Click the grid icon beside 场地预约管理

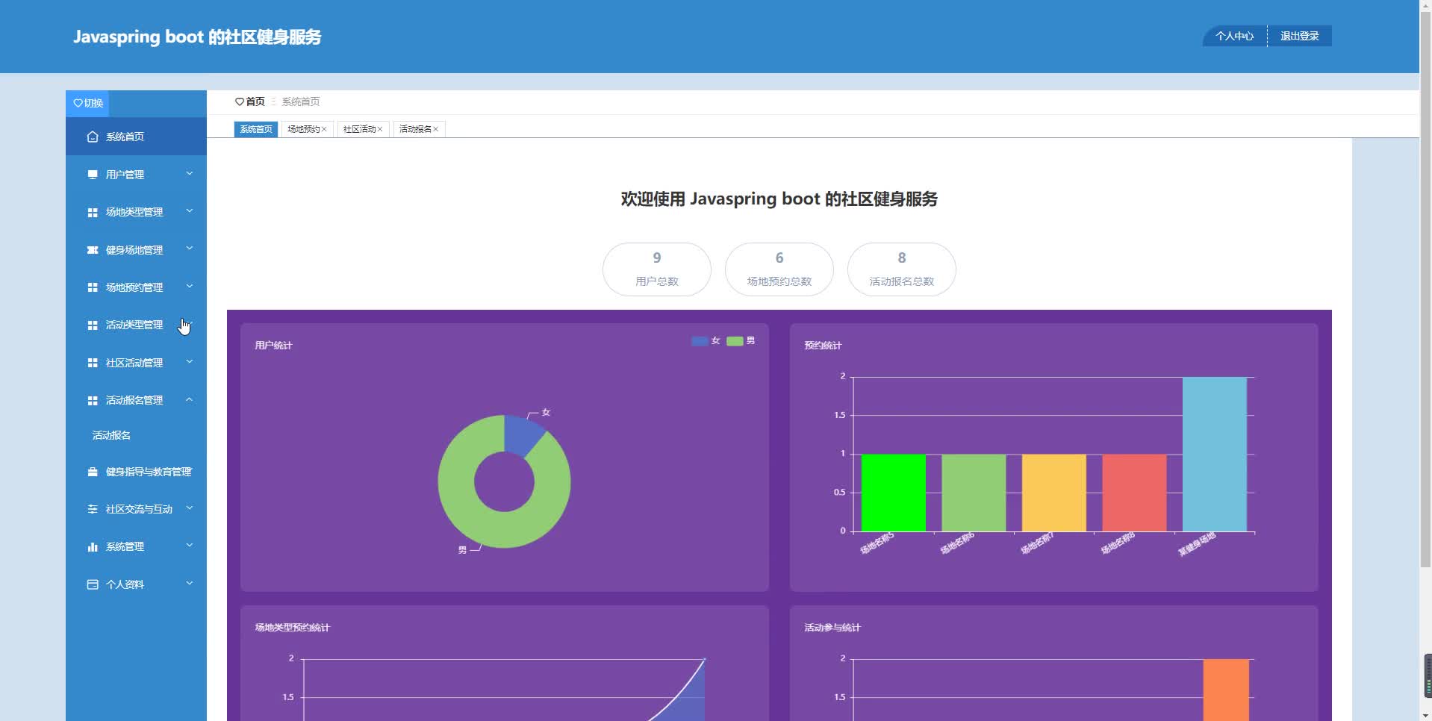click(93, 287)
